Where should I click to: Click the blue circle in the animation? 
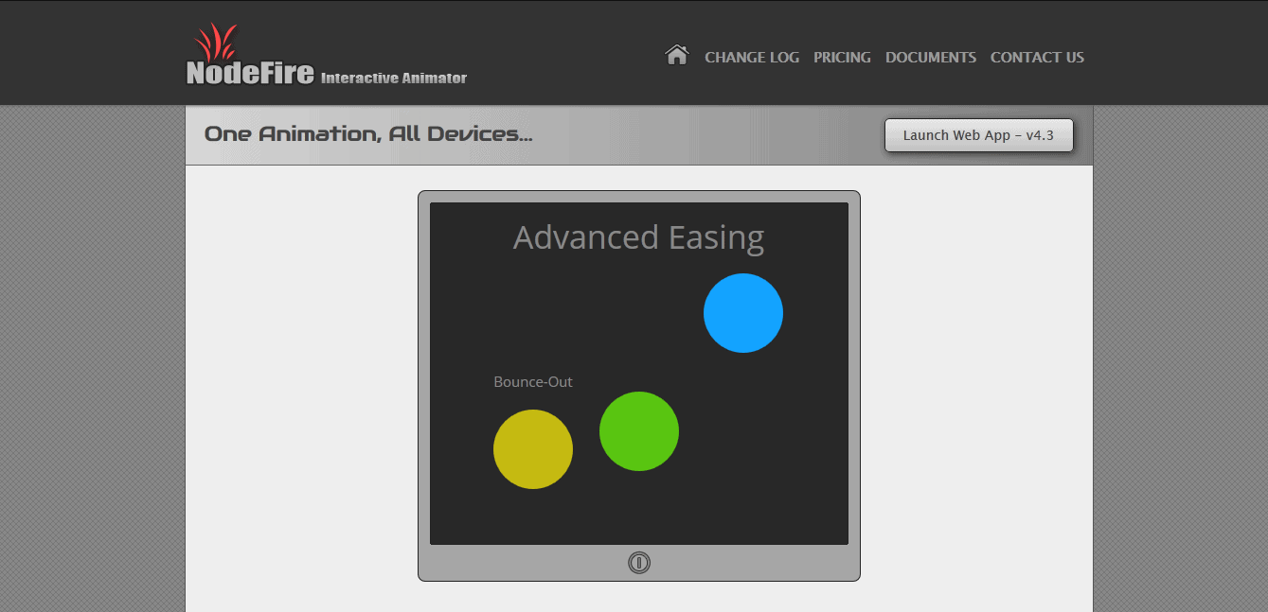[743, 313]
